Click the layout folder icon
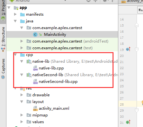 29,102
